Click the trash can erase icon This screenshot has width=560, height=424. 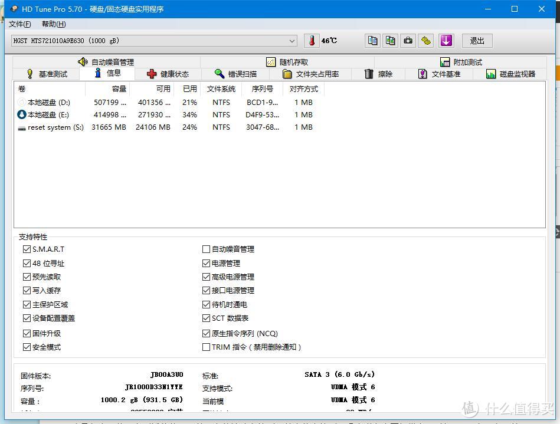click(x=369, y=74)
